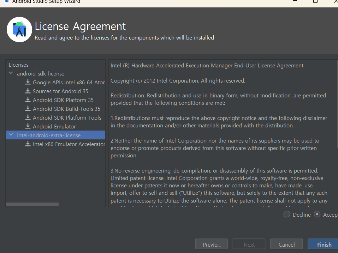
Task: Go back with the Previous button
Action: point(212,245)
